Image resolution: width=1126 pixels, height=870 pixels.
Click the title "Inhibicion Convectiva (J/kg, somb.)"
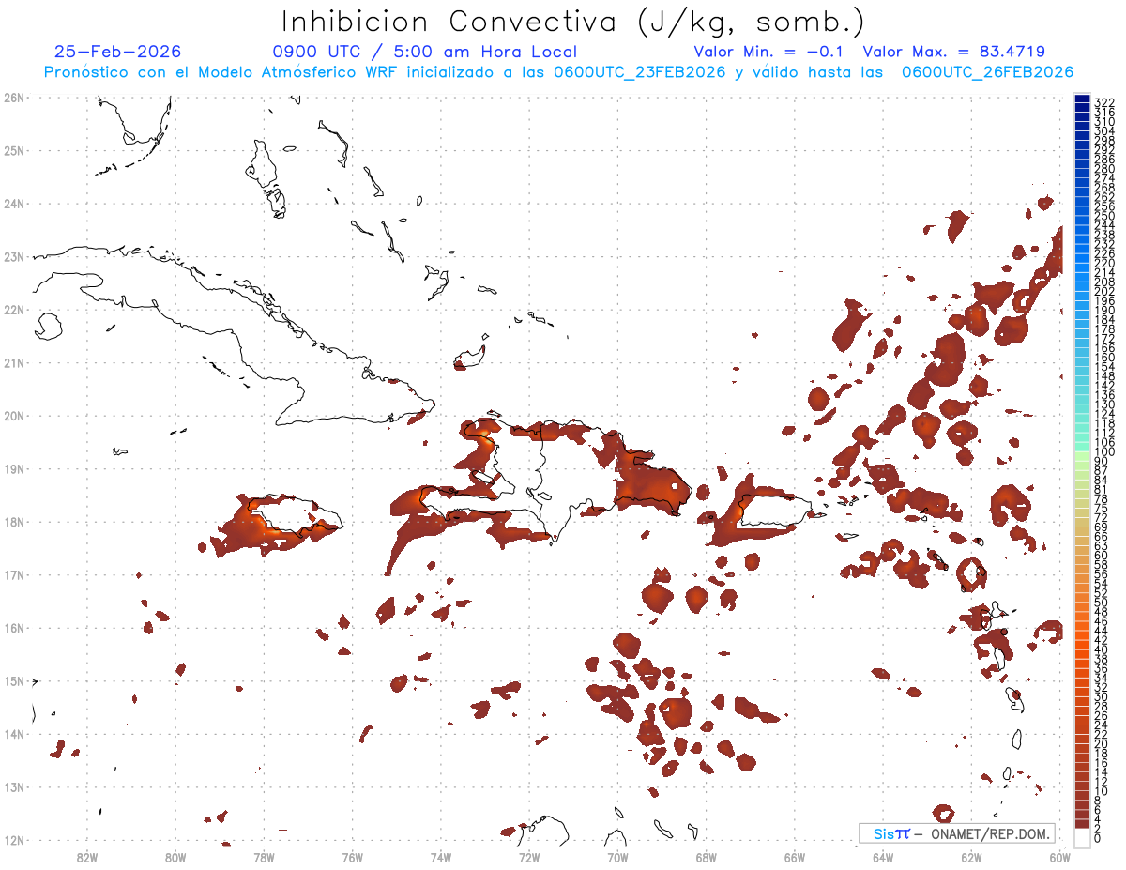572,22
